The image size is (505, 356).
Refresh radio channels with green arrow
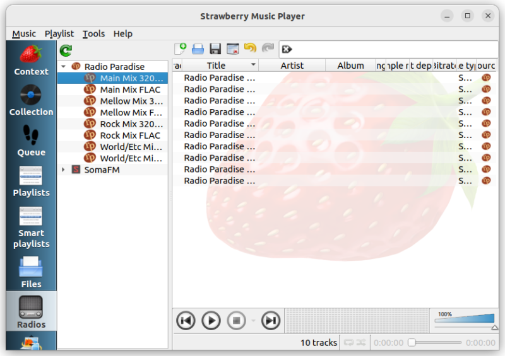pos(66,50)
